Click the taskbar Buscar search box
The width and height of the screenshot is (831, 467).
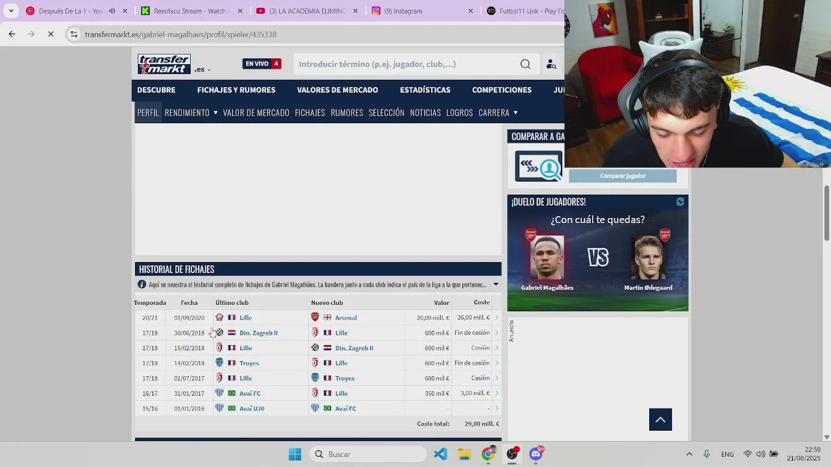click(367, 454)
